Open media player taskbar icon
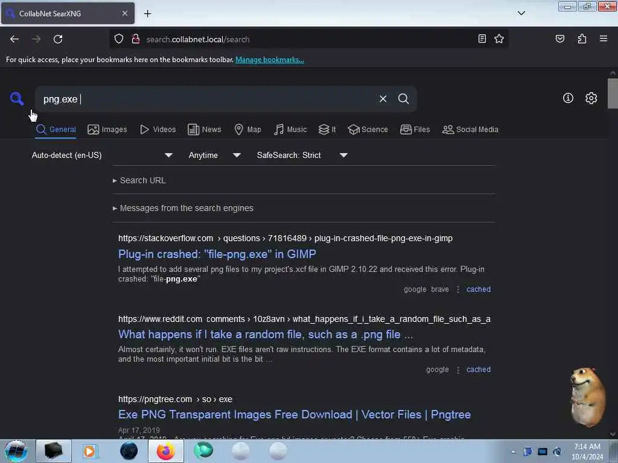Viewport: 618px width, 463px height. point(89,451)
